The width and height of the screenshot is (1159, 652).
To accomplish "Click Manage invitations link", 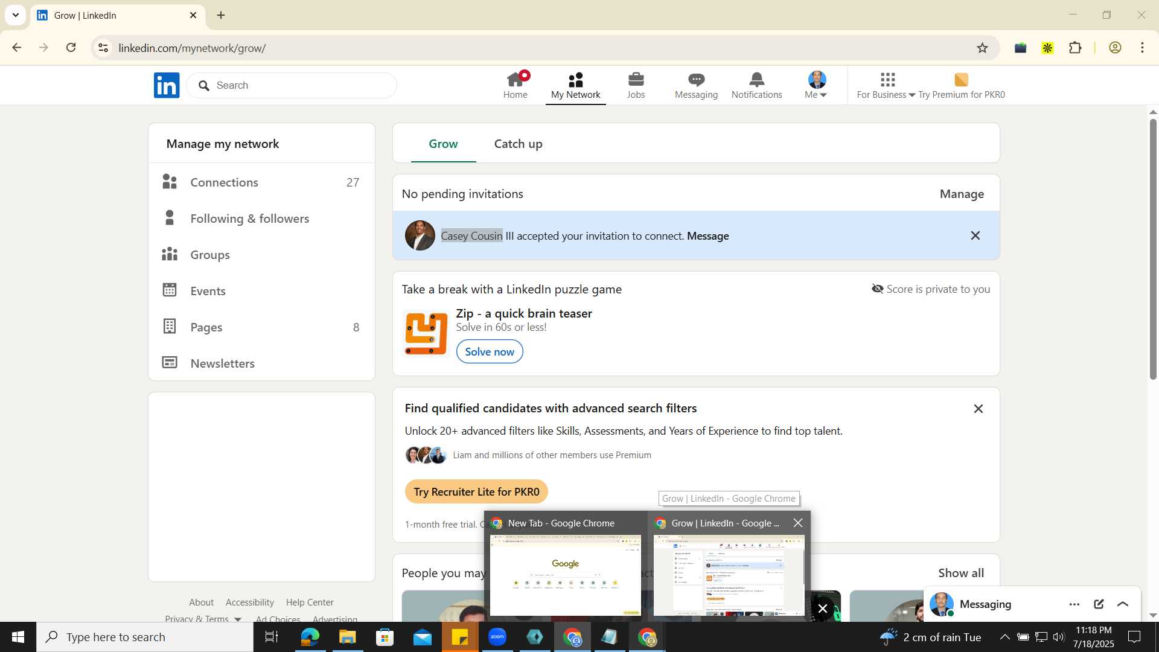I will point(962,194).
